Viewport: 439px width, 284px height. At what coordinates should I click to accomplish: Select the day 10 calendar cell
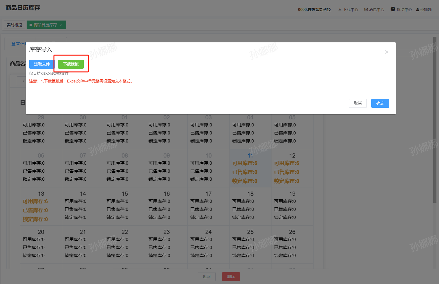pyautogui.click(x=209, y=168)
